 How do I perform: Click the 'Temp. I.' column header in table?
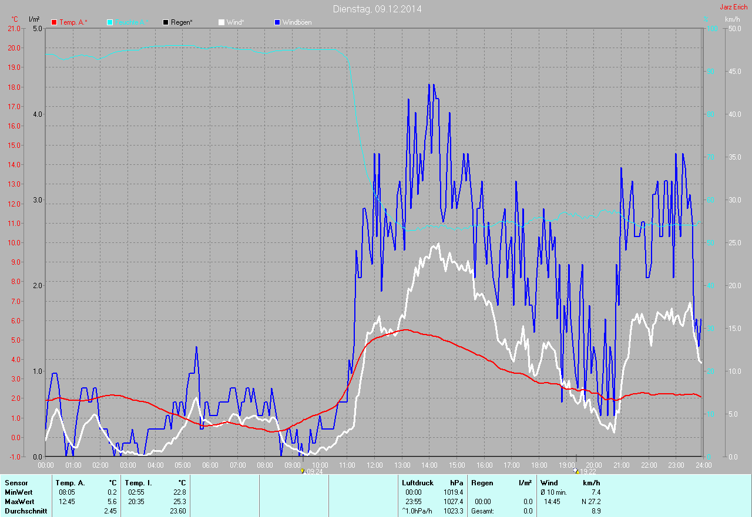(x=139, y=482)
